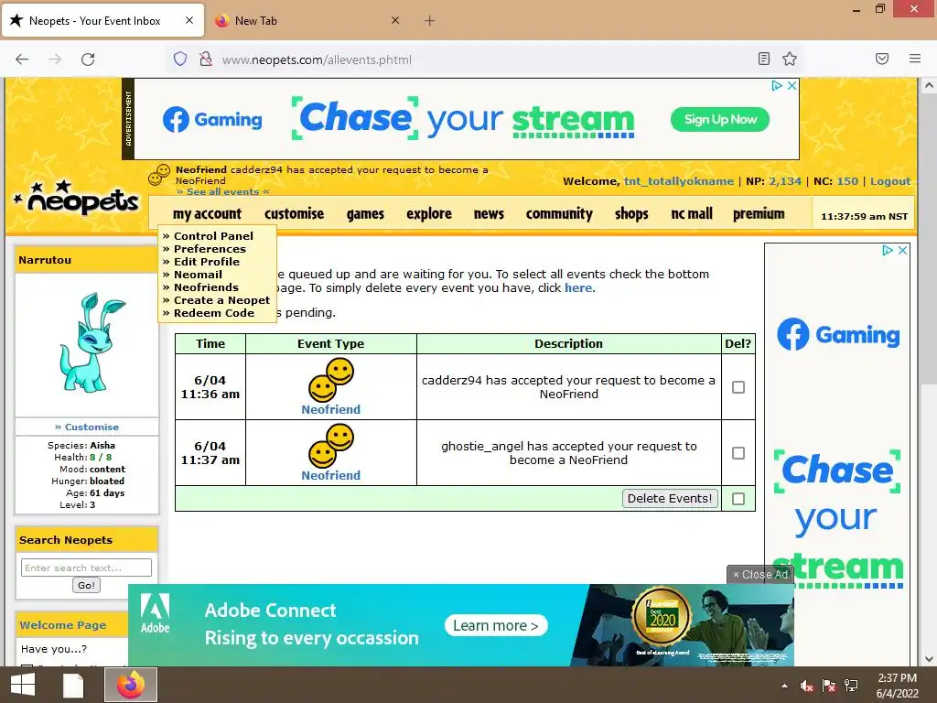Open the Firefox hamburger menu
Viewport: 937px width, 703px height.
click(915, 59)
